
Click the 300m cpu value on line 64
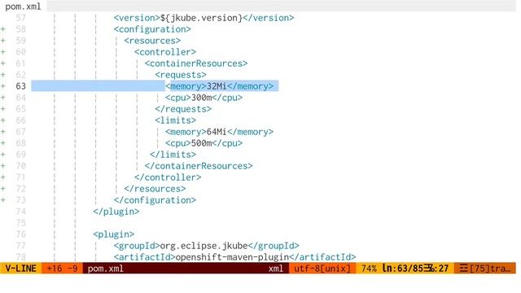coord(201,98)
